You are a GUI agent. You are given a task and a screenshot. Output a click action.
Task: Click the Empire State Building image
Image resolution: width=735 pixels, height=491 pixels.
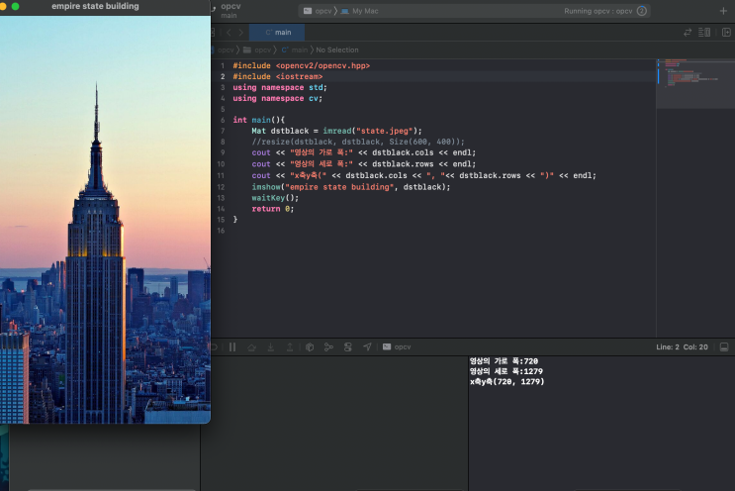105,220
